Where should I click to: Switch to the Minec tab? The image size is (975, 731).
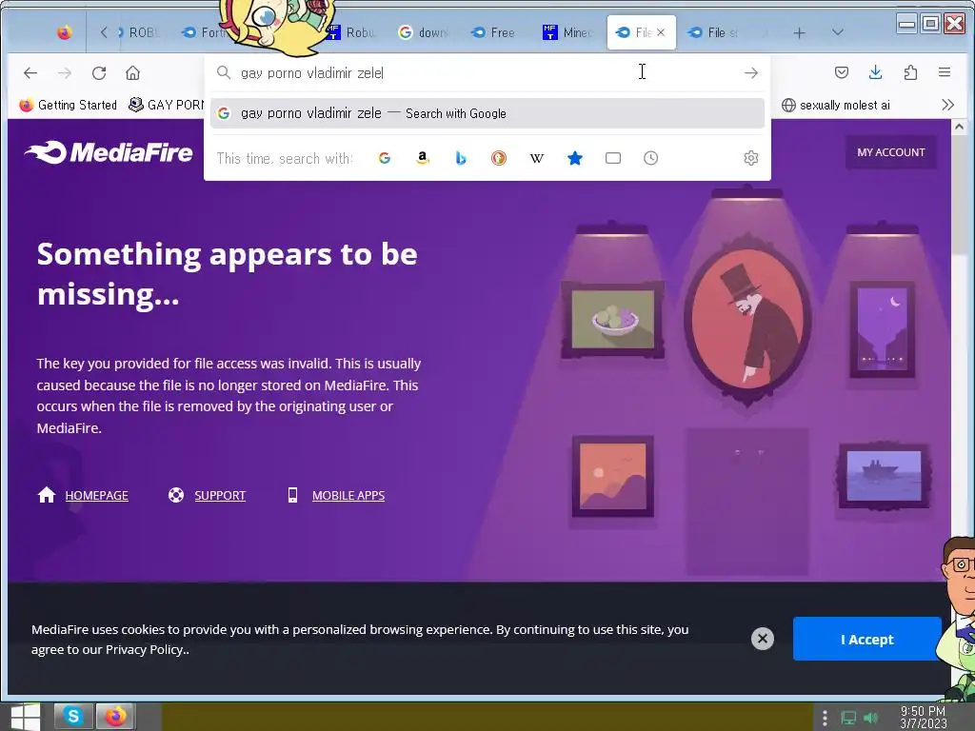(x=569, y=32)
